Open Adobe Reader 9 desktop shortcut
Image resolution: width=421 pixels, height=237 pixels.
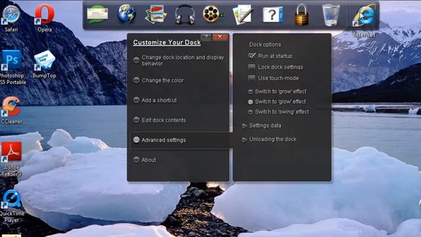coord(11,159)
